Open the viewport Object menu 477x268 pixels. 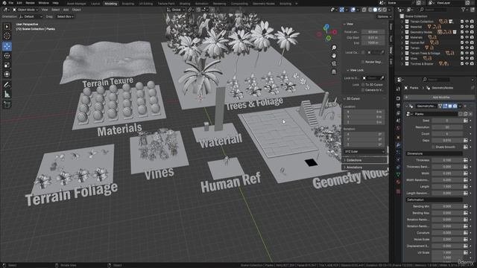pos(76,10)
